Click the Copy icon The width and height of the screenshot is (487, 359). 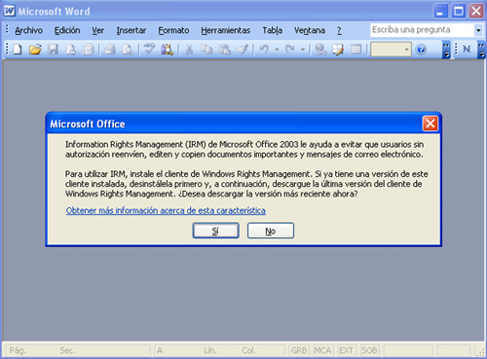point(206,50)
